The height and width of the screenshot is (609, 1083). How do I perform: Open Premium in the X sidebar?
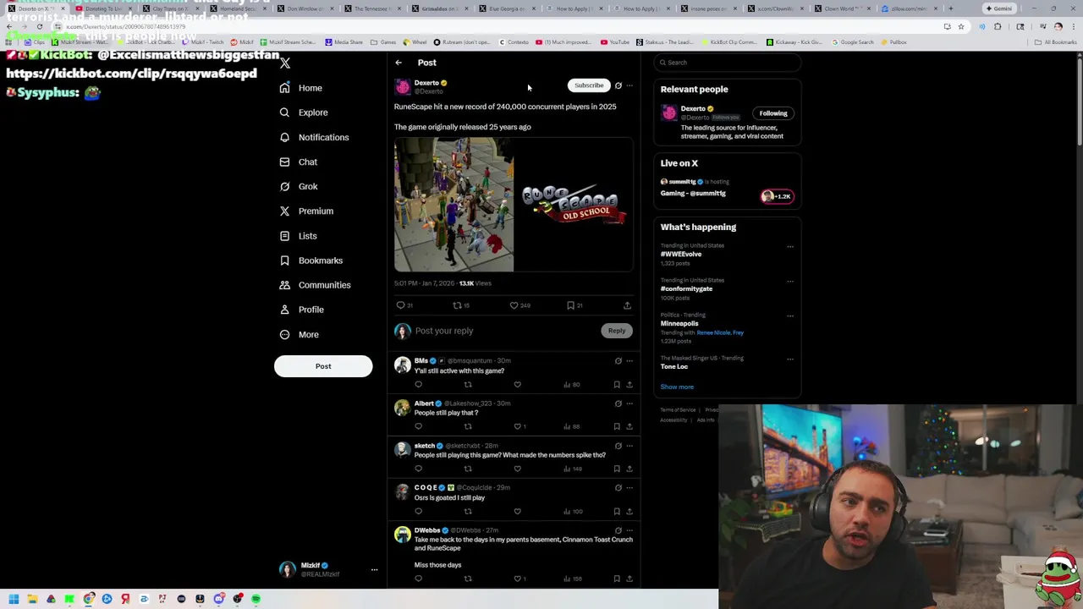[x=305, y=211]
